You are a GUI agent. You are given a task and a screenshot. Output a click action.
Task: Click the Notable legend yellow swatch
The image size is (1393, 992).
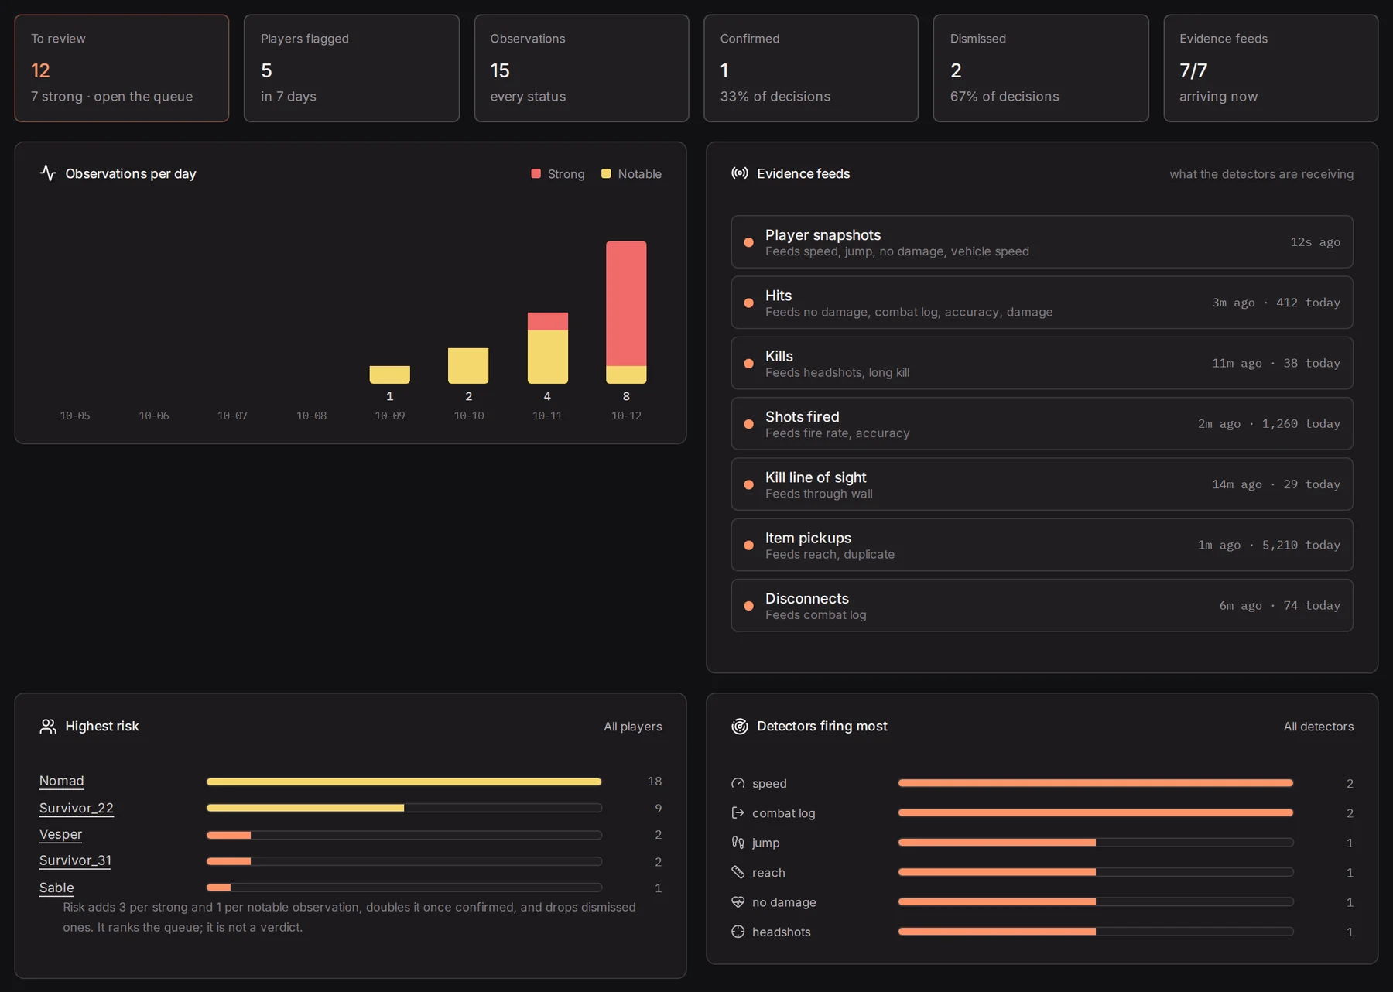coord(606,173)
